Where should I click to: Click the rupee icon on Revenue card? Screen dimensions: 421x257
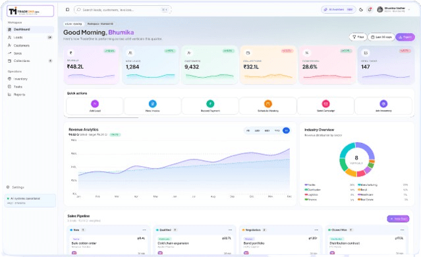click(x=71, y=53)
